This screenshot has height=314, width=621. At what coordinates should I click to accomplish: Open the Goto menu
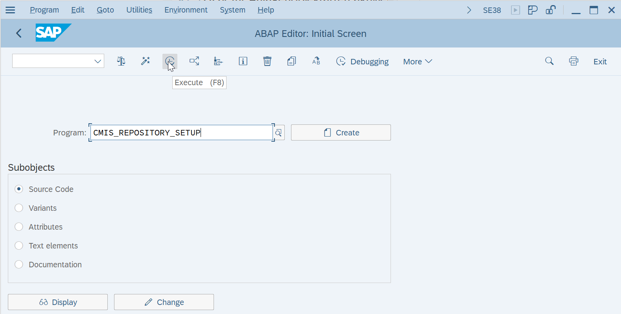(105, 10)
